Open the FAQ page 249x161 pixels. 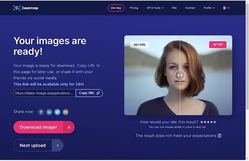click(174, 8)
